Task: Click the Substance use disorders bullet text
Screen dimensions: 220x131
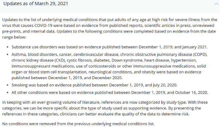Action: click(x=110, y=47)
